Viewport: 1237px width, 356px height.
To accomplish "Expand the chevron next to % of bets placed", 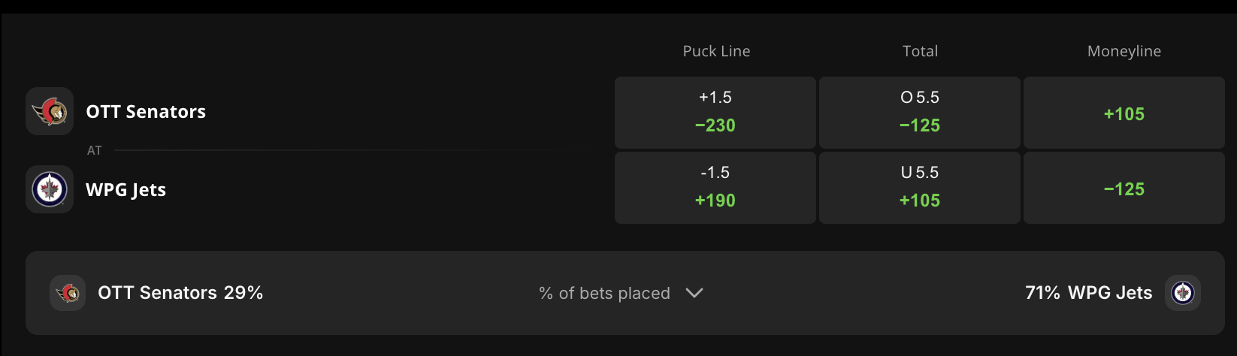I will point(694,293).
